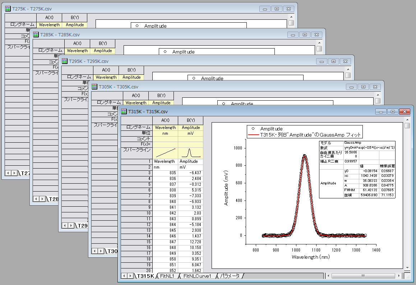Select column header A(X) in T315K

pyautogui.click(x=165, y=120)
